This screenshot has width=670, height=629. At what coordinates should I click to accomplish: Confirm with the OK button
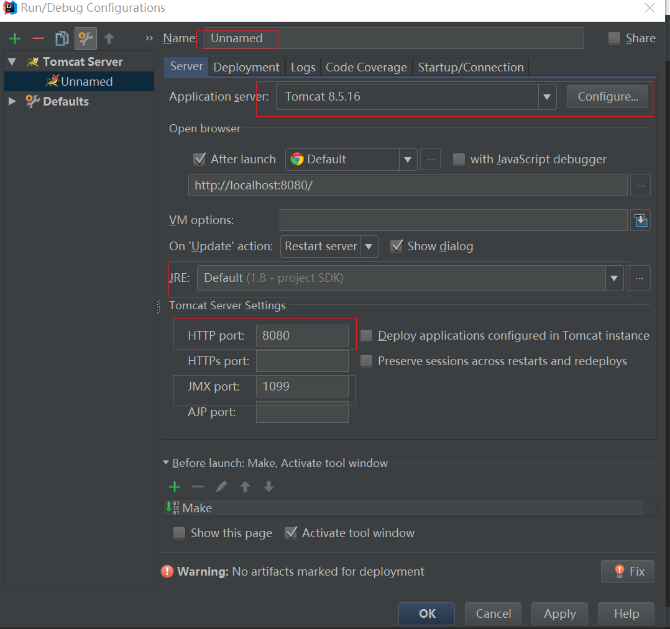click(426, 613)
